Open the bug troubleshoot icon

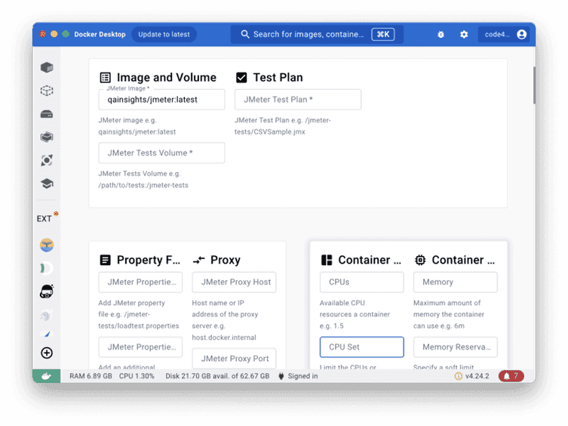[x=441, y=35]
